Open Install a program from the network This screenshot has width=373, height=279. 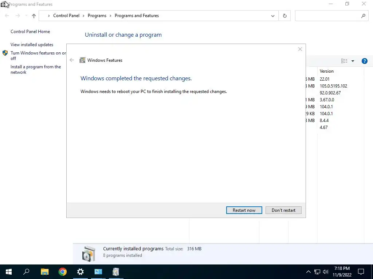[36, 69]
